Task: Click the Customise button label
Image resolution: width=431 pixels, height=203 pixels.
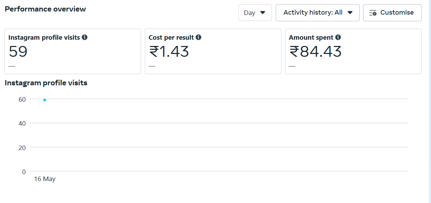Action: coord(397,13)
